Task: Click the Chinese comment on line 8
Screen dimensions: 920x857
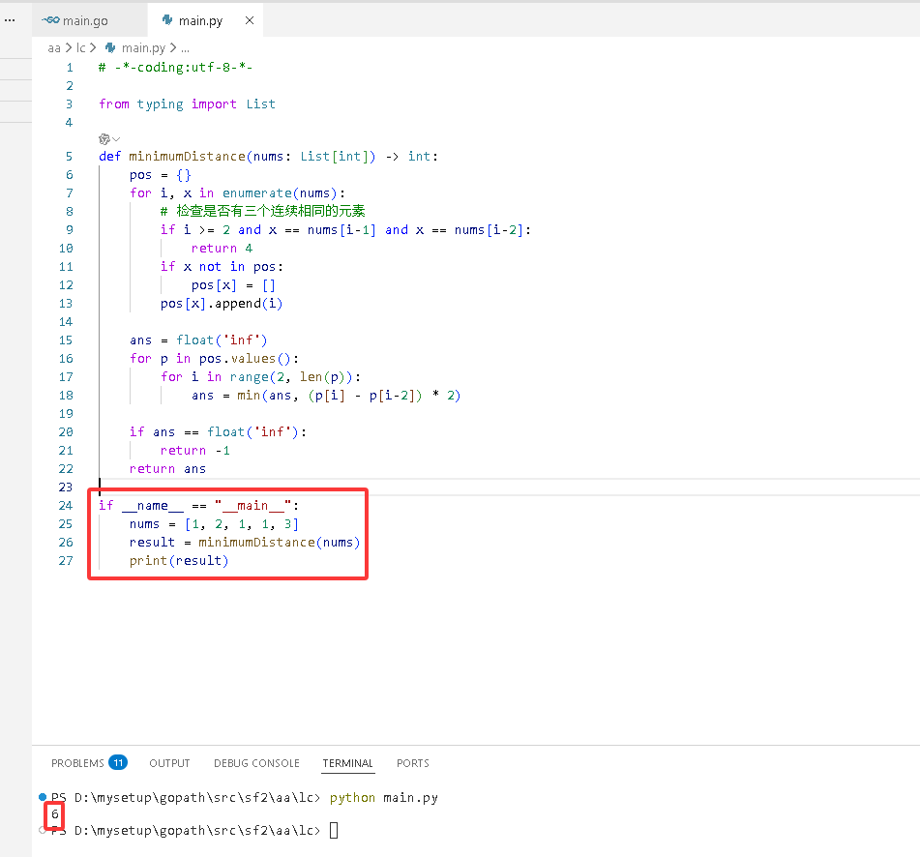Action: pyautogui.click(x=263, y=211)
